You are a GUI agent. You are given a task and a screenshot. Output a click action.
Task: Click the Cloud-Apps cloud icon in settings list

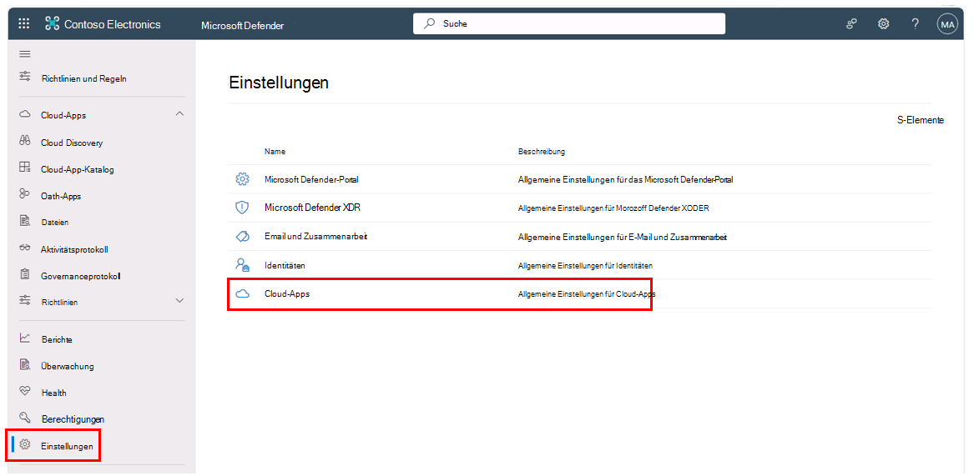(x=242, y=294)
